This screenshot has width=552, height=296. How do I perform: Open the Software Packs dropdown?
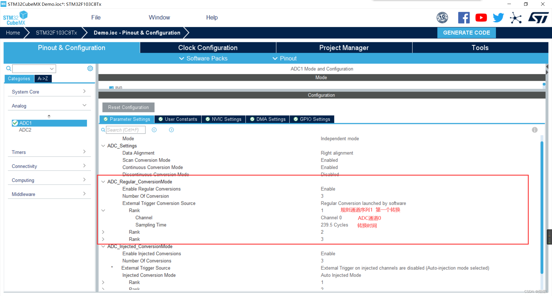pos(203,58)
